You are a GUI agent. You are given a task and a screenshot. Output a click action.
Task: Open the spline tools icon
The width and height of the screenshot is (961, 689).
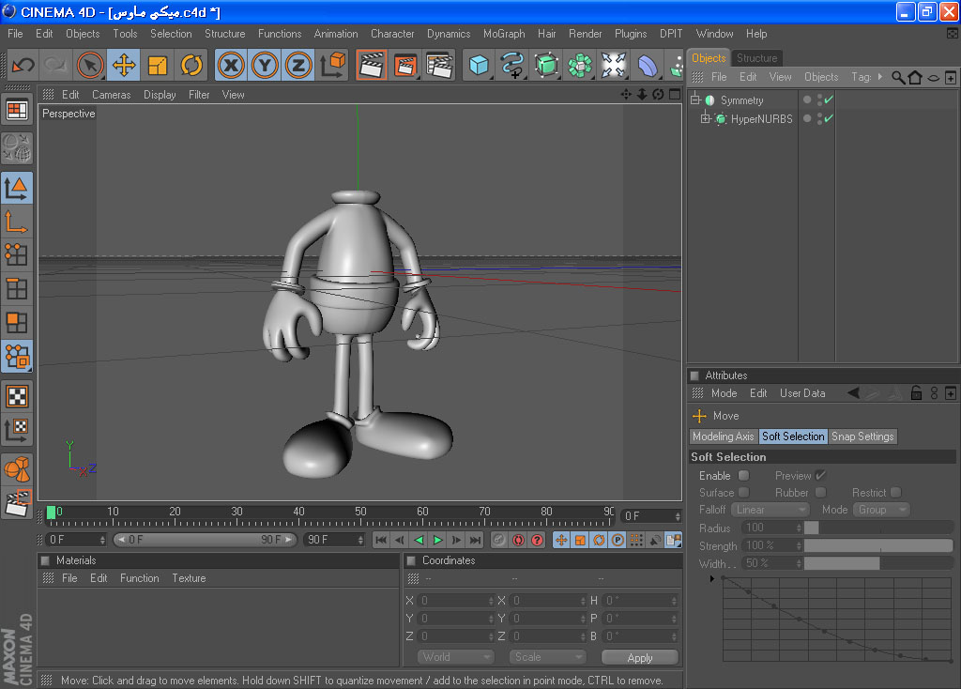pyautogui.click(x=512, y=65)
